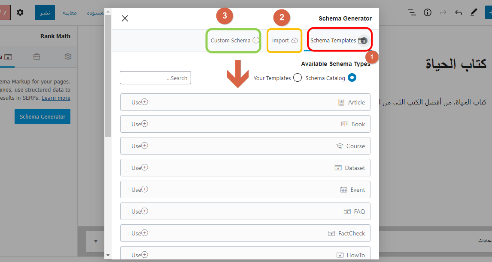Use the Article schema type

(140, 102)
